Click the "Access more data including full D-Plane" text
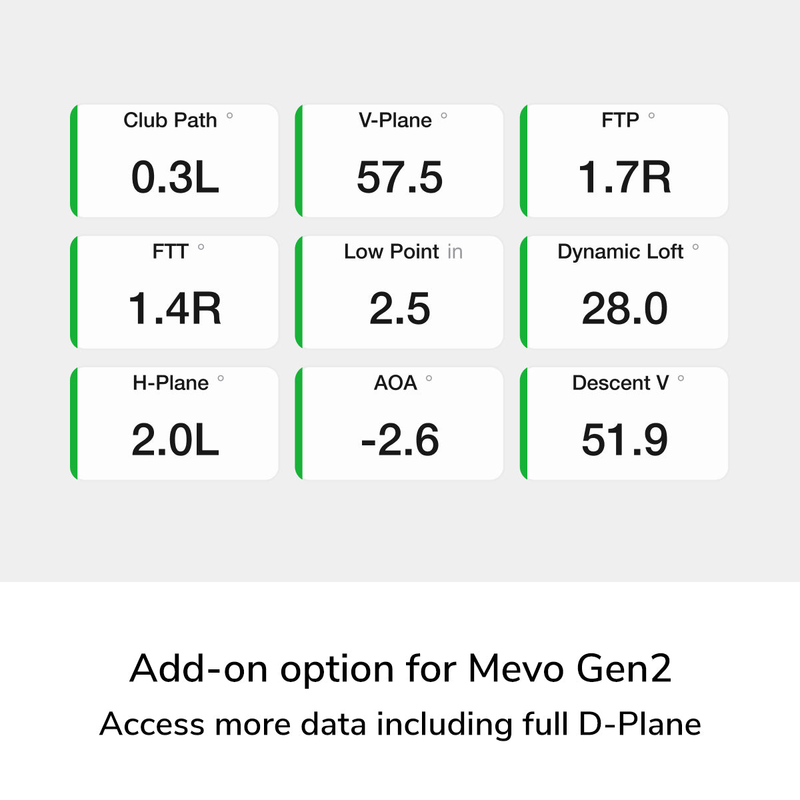 point(400,724)
